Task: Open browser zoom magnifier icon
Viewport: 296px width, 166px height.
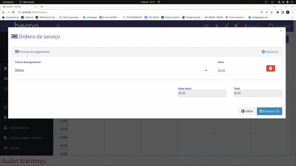Action: pyautogui.click(x=262, y=12)
